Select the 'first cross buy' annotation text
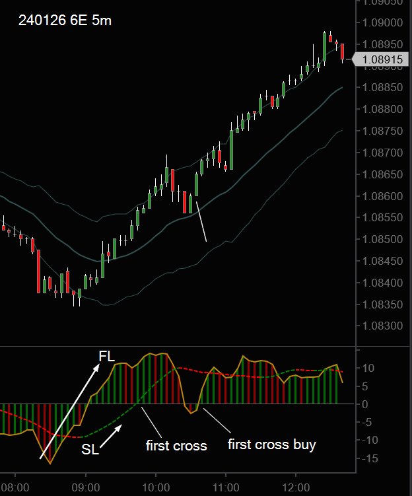The image size is (412, 496). [x=271, y=444]
